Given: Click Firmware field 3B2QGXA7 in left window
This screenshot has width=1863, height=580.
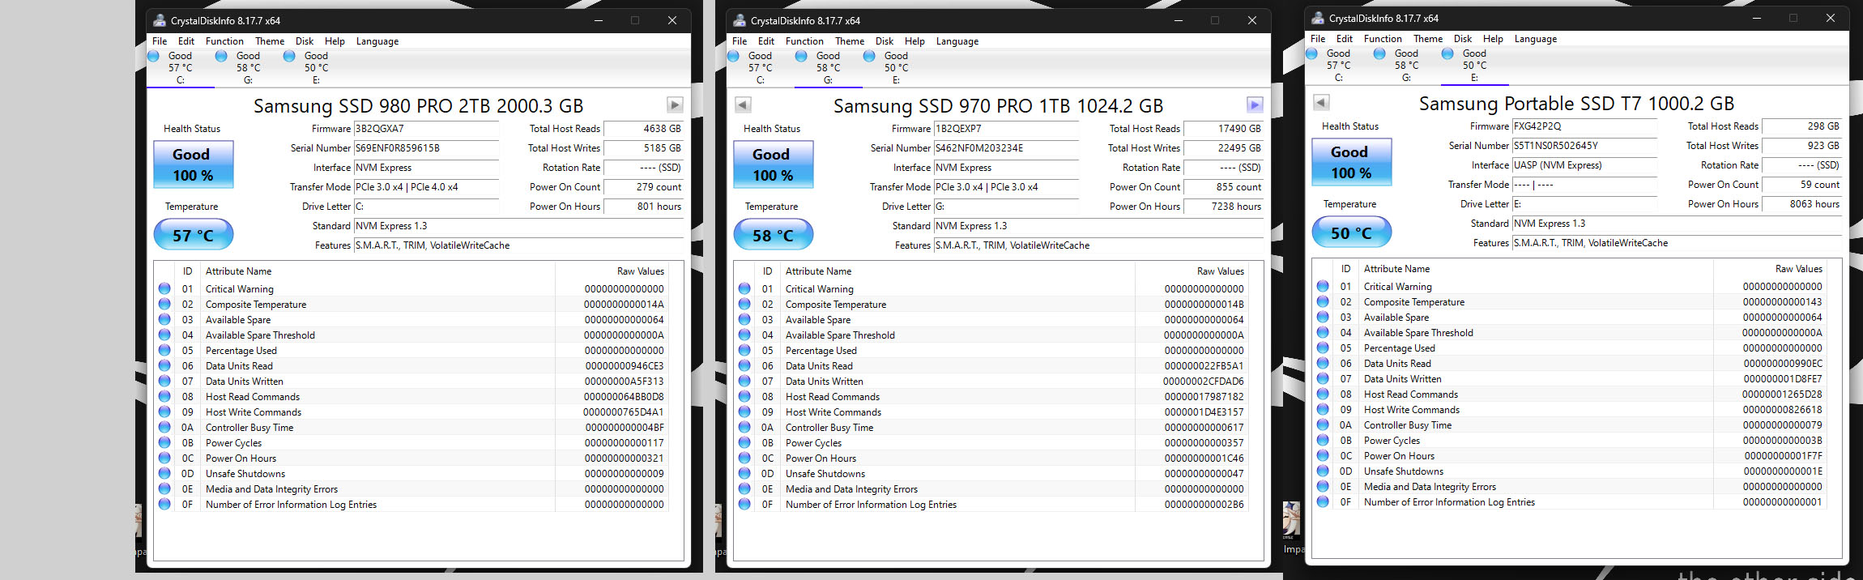Looking at the screenshot, I should point(427,129).
